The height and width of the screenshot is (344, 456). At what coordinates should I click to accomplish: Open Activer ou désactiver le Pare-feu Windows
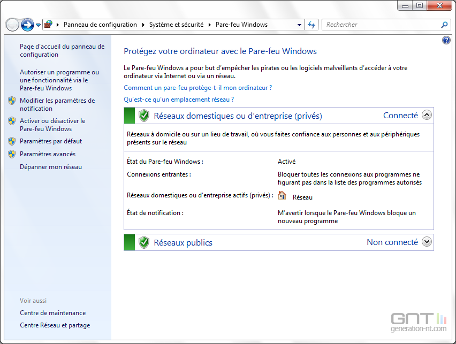click(x=52, y=125)
